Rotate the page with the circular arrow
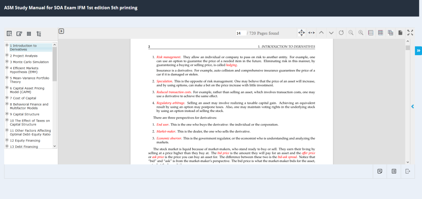Image resolution: width=422 pixels, height=199 pixels. (x=341, y=33)
